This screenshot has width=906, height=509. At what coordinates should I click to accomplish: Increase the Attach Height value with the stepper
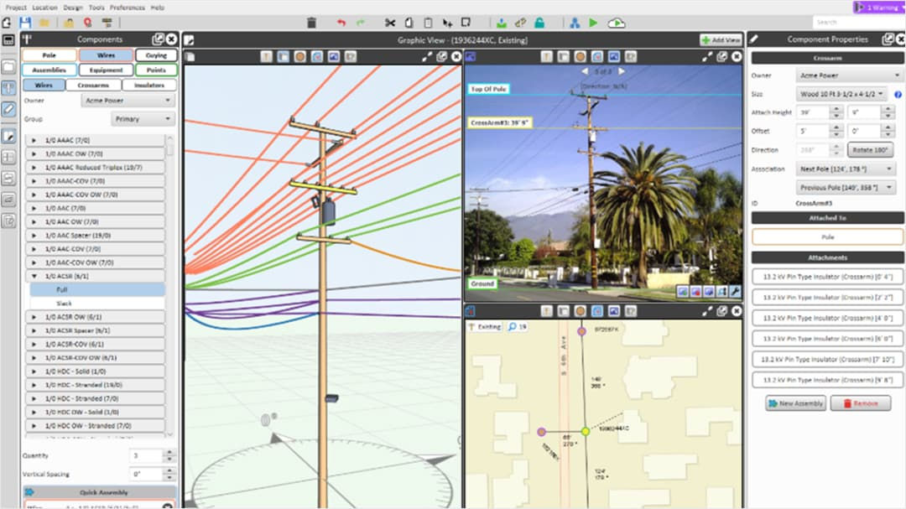tap(835, 108)
